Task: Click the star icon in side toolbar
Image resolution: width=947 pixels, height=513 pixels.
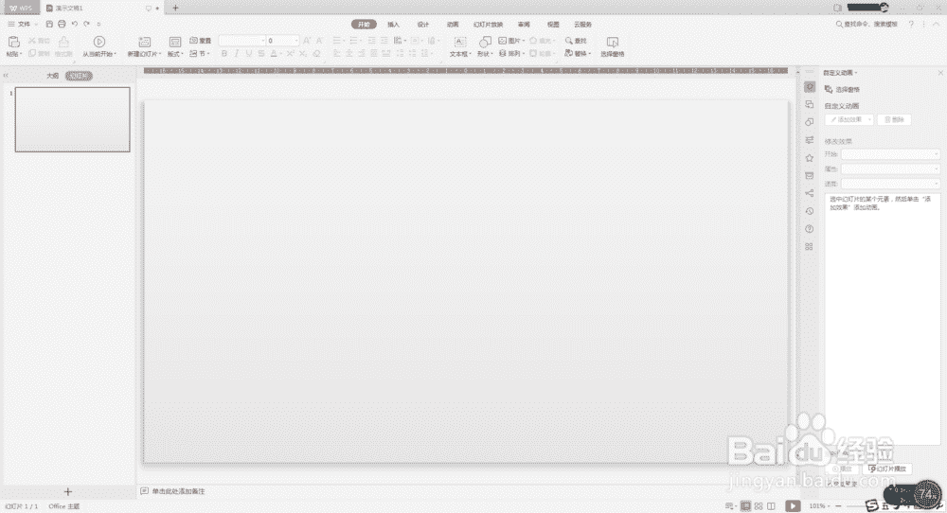Action: click(810, 157)
